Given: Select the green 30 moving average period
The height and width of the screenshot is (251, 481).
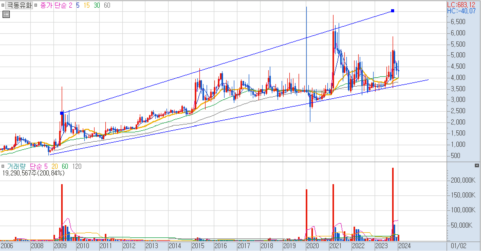Looking at the screenshot, I should point(97,5).
